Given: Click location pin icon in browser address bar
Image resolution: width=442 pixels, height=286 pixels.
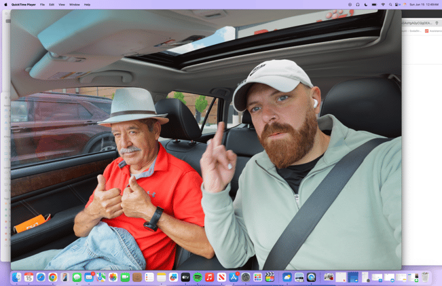Looking at the screenshot, I should [437, 23].
